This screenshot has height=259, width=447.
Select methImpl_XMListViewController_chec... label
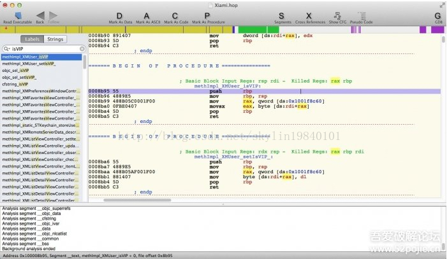[41, 159]
